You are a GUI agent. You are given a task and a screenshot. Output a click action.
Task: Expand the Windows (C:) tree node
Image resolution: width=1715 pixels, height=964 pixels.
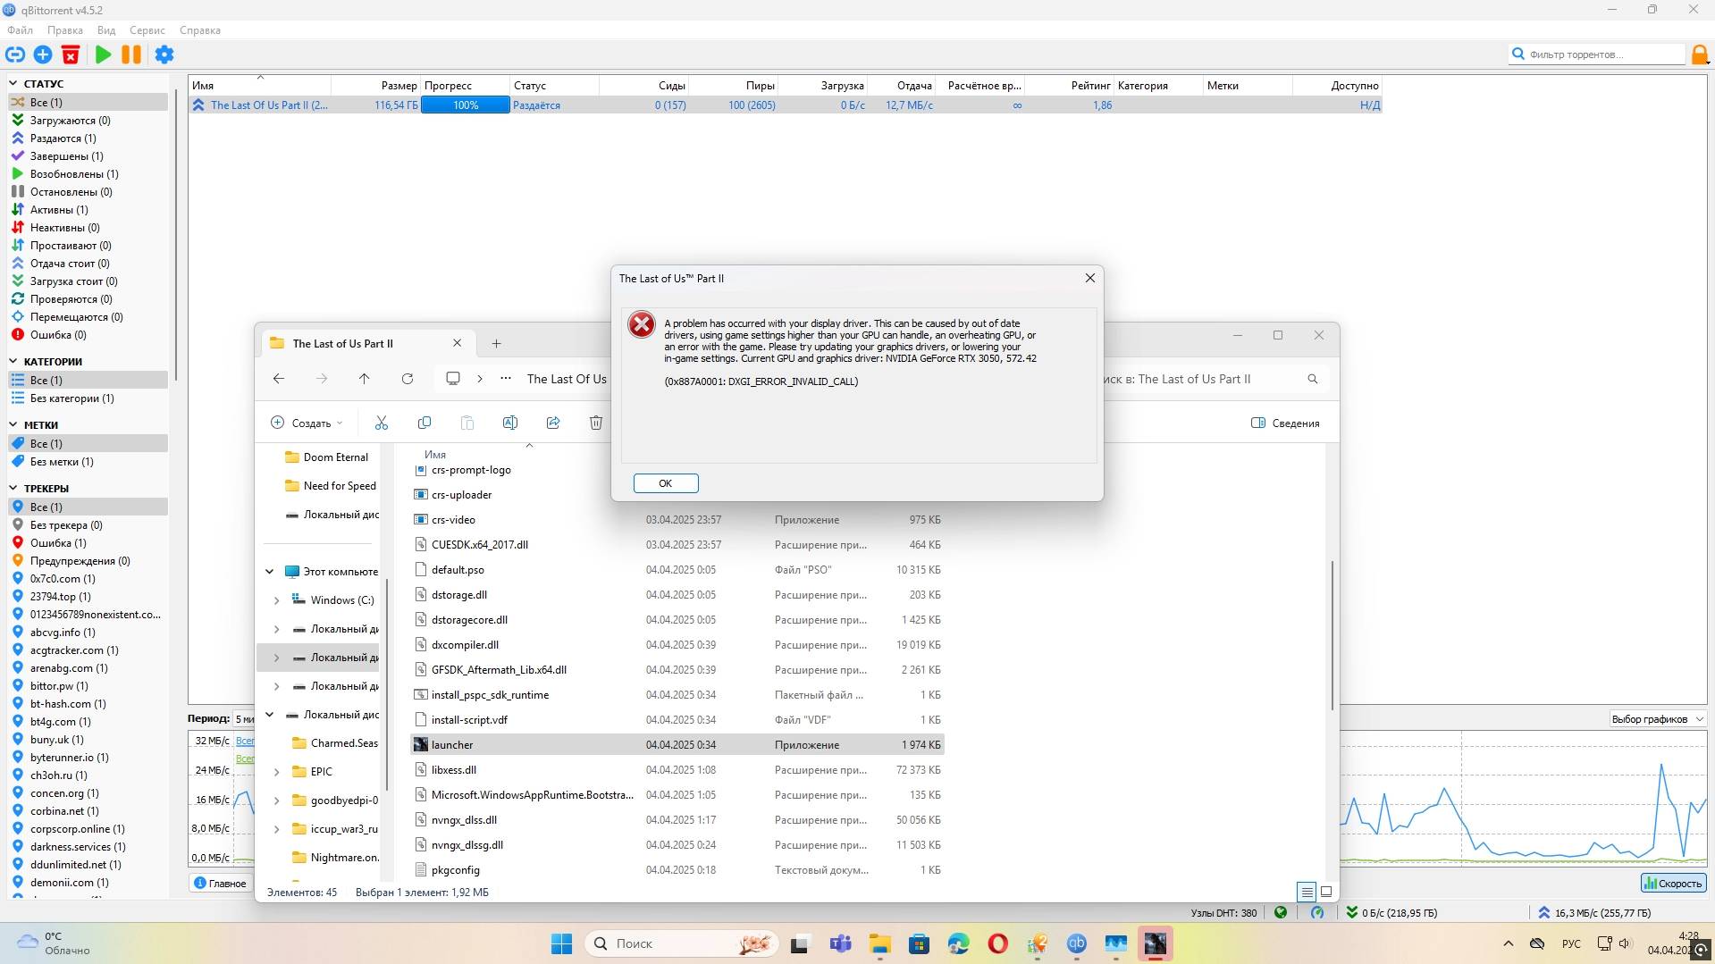pyautogui.click(x=276, y=600)
